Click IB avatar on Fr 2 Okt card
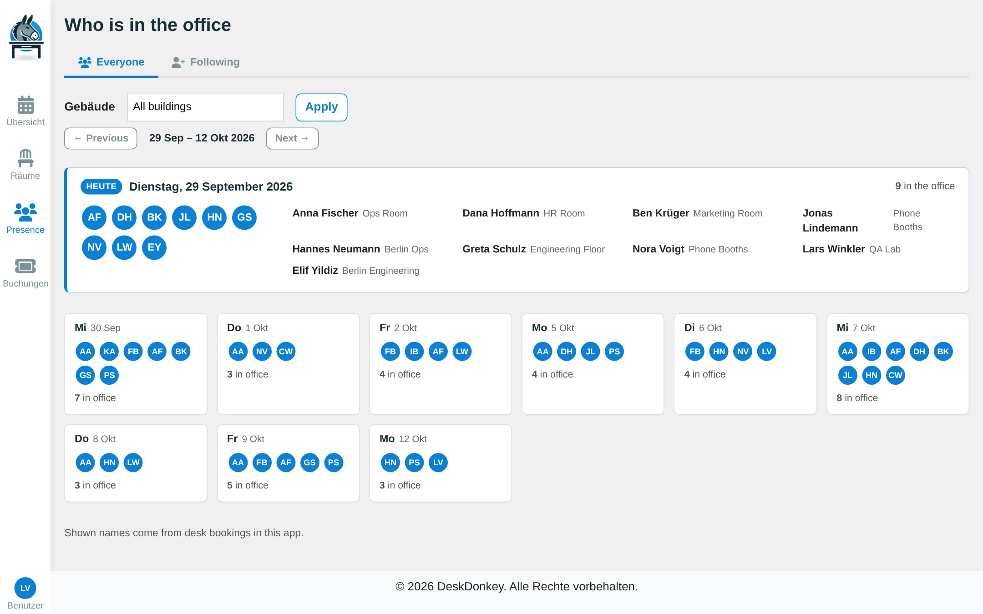The height and width of the screenshot is (614, 983). pyautogui.click(x=414, y=352)
